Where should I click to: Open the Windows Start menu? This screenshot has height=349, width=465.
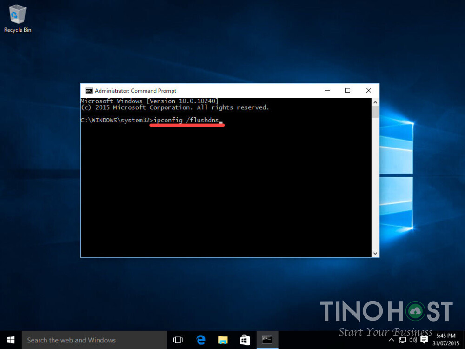click(x=11, y=340)
